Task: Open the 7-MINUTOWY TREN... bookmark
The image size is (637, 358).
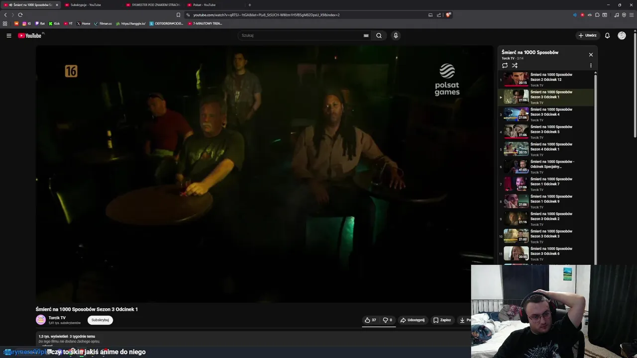Action: (x=205, y=23)
